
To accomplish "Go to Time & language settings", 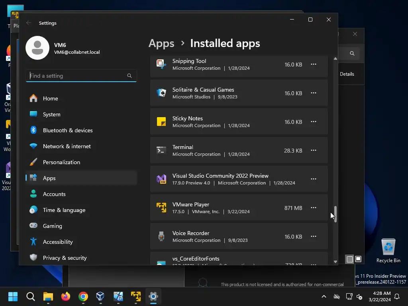I will pyautogui.click(x=81, y=210).
